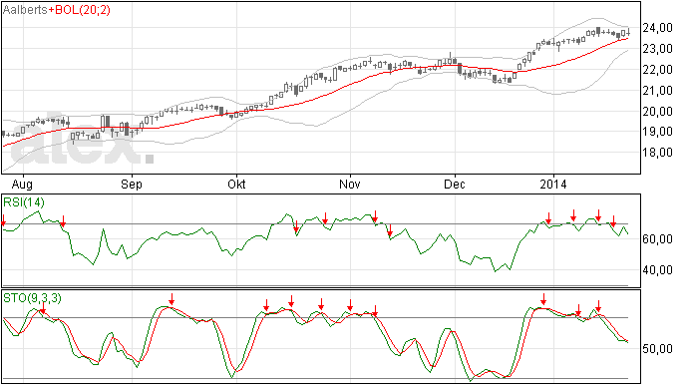Click the 40,00 RSI axis value
688x386 pixels.
coord(657,269)
